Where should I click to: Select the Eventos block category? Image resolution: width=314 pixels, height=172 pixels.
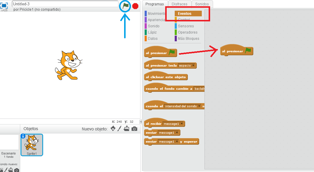(188, 14)
